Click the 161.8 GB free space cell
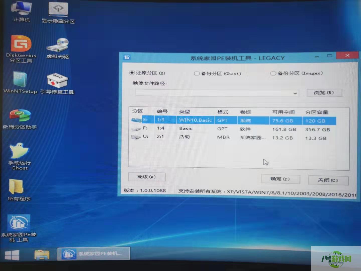Screen dimensions: 361x271 [x=284, y=129]
